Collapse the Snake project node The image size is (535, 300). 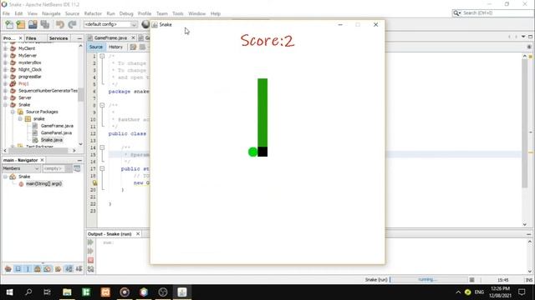6,105
